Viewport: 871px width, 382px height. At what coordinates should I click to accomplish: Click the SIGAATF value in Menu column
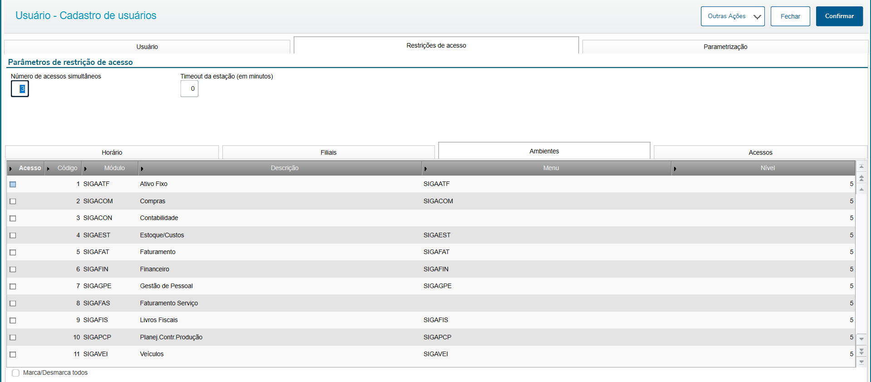coord(436,184)
